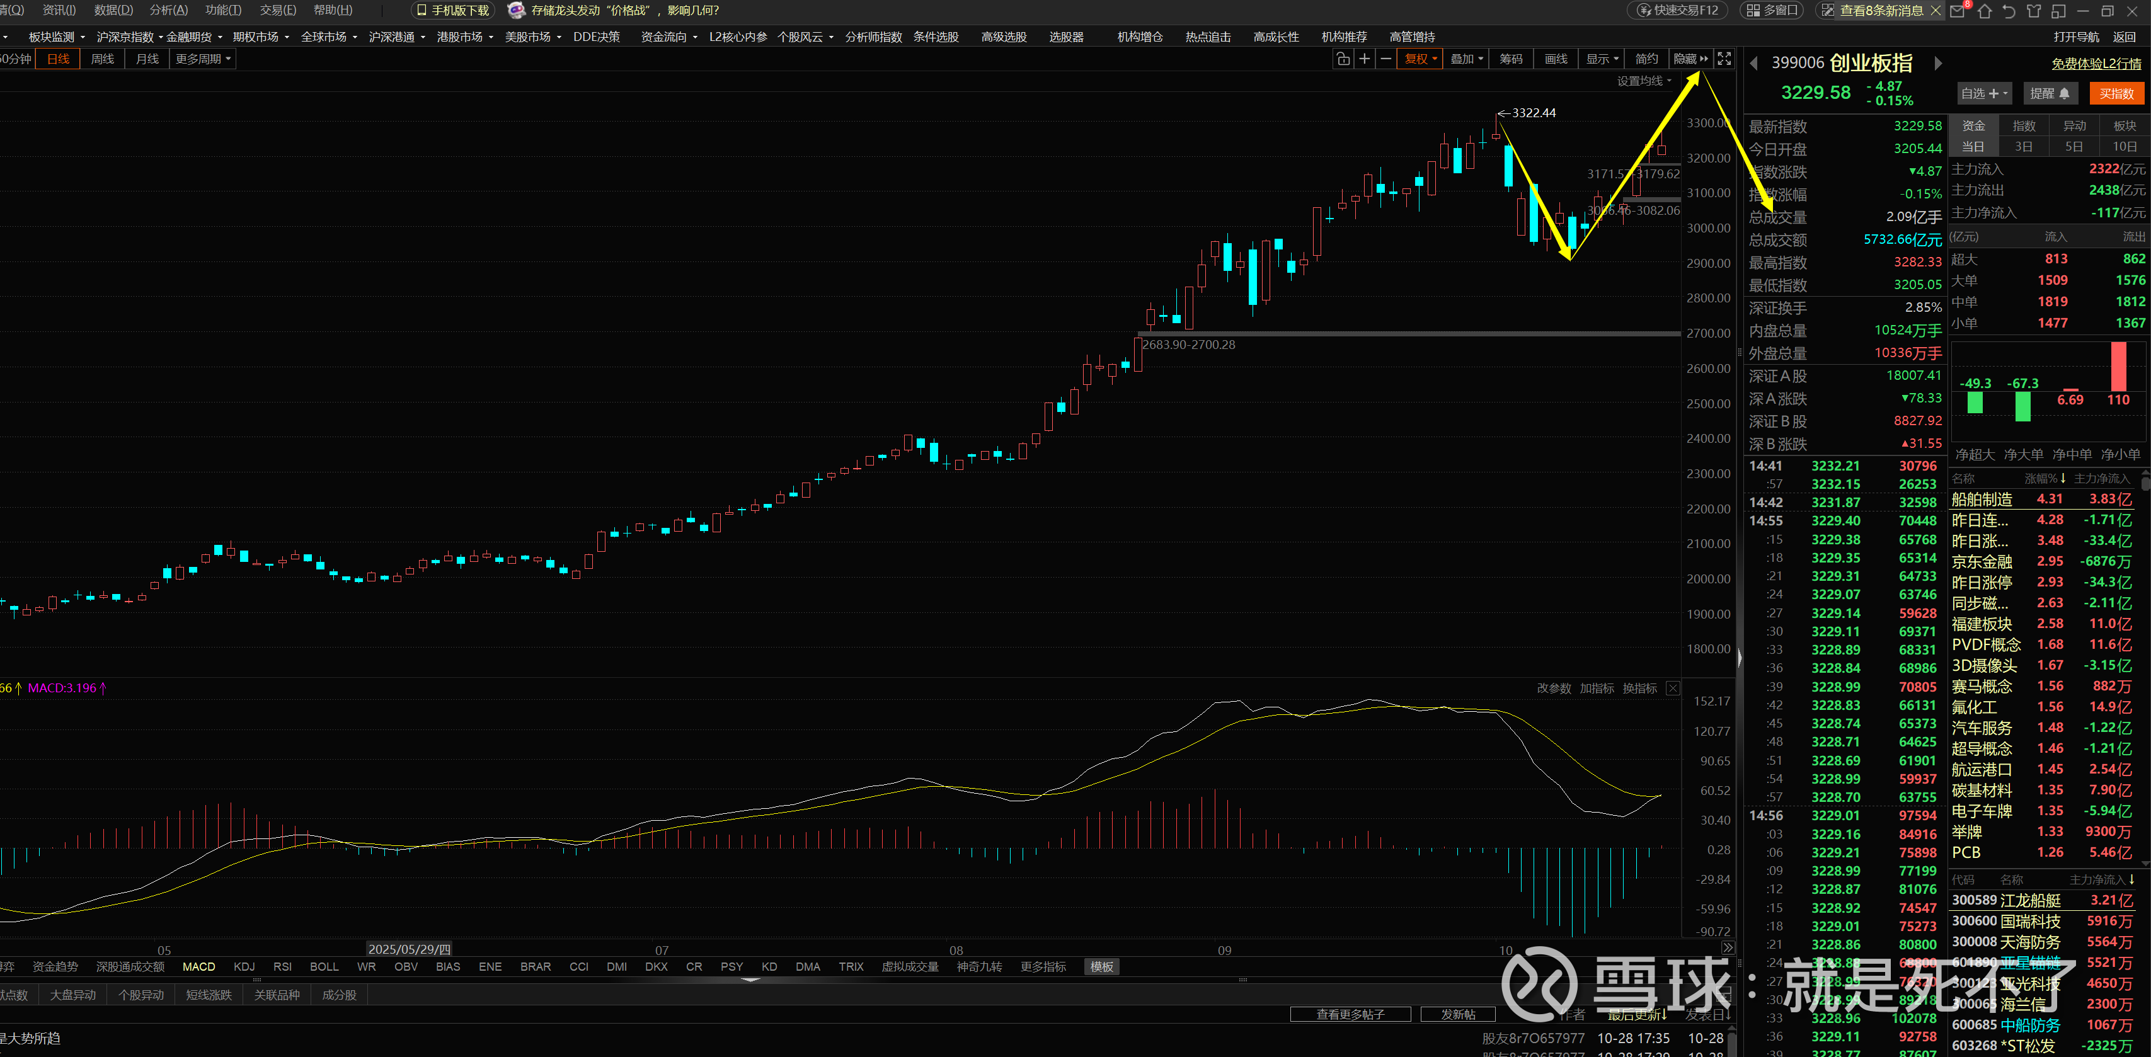Select the 5日 capital flow period
The width and height of the screenshot is (2151, 1057).
click(2074, 147)
